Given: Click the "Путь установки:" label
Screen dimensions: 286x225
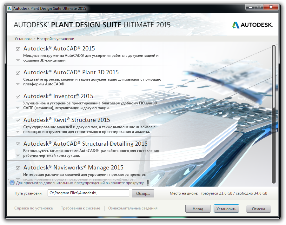Looking at the screenshot, I should click(x=29, y=193).
